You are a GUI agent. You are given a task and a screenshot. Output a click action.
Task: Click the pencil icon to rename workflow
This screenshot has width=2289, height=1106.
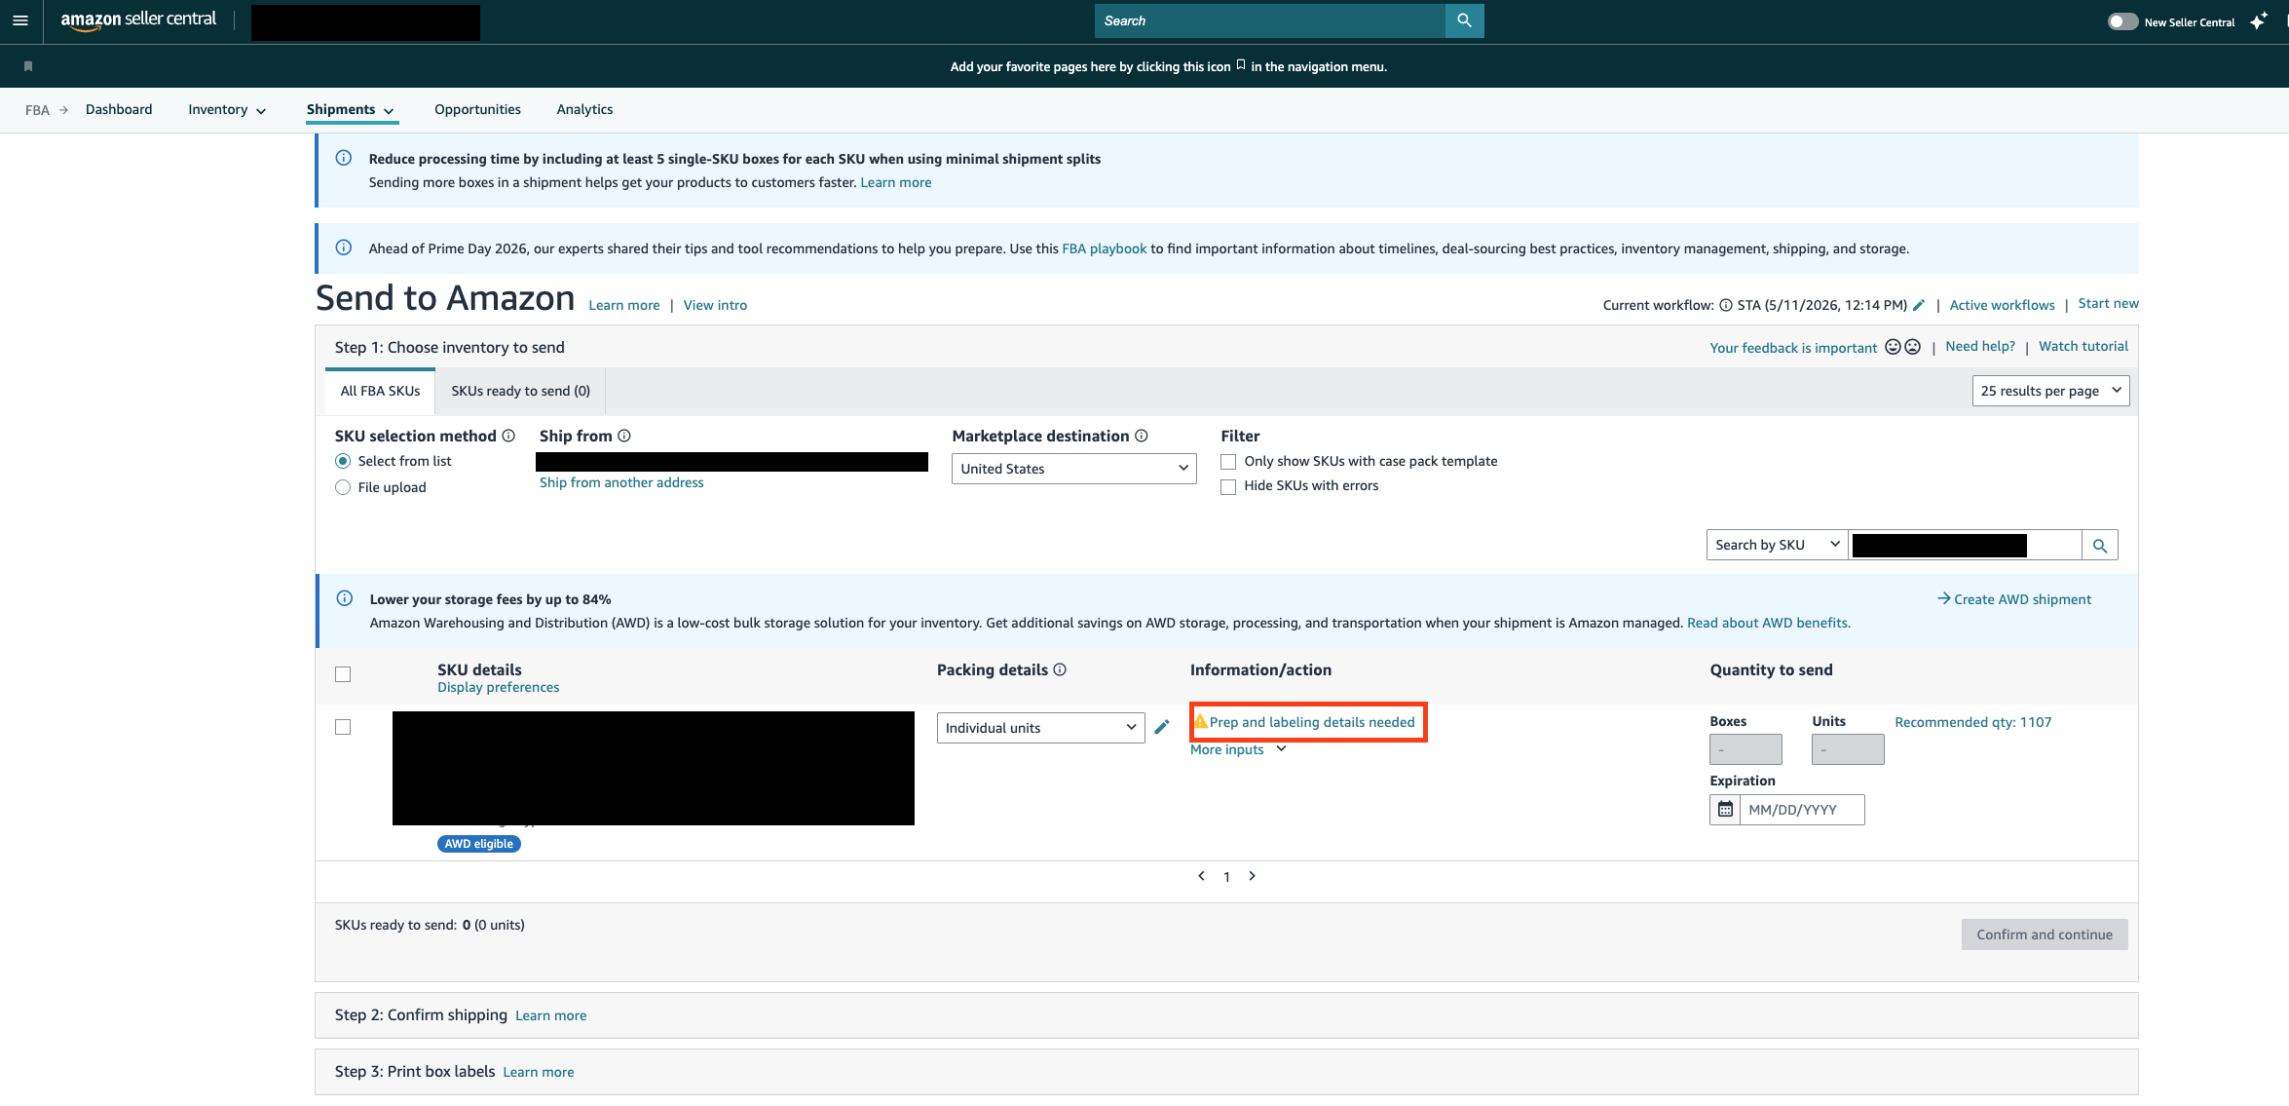1919,305
